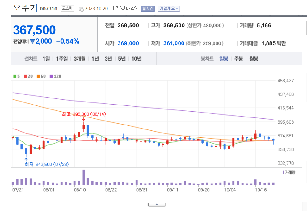The image size is (307, 211).
Task: Click the red 20-day moving average swatch
Action: pos(25,76)
